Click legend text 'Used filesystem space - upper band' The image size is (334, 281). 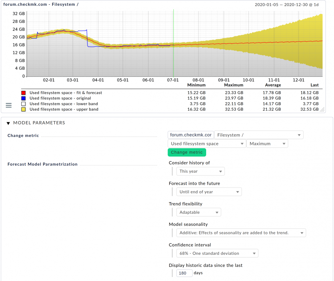[x=64, y=109]
